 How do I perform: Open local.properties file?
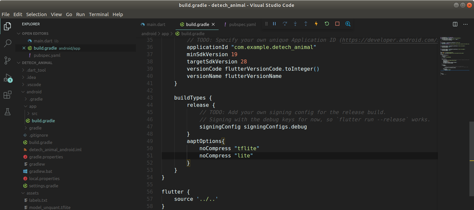click(44, 178)
